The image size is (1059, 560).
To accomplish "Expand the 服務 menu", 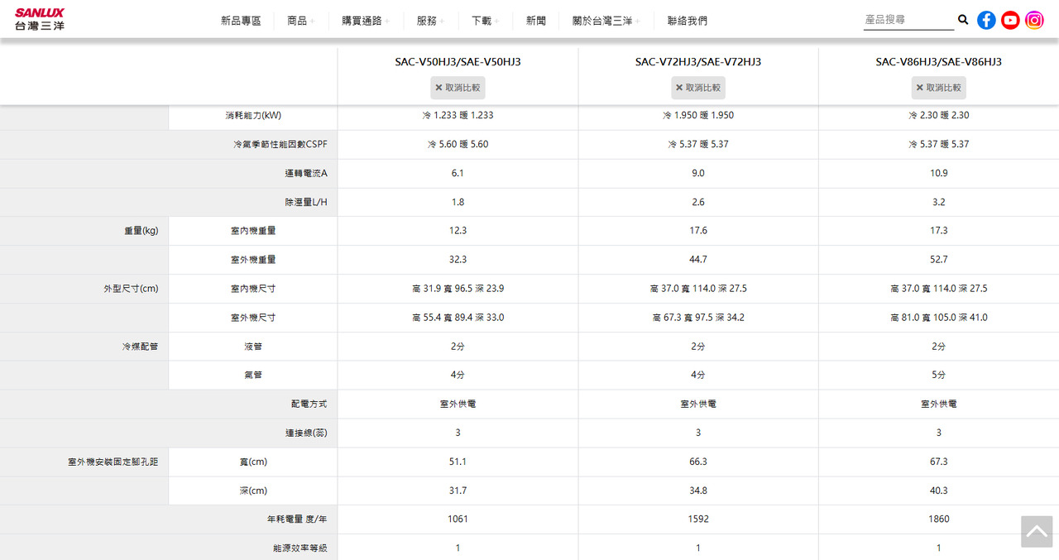I will [x=430, y=21].
